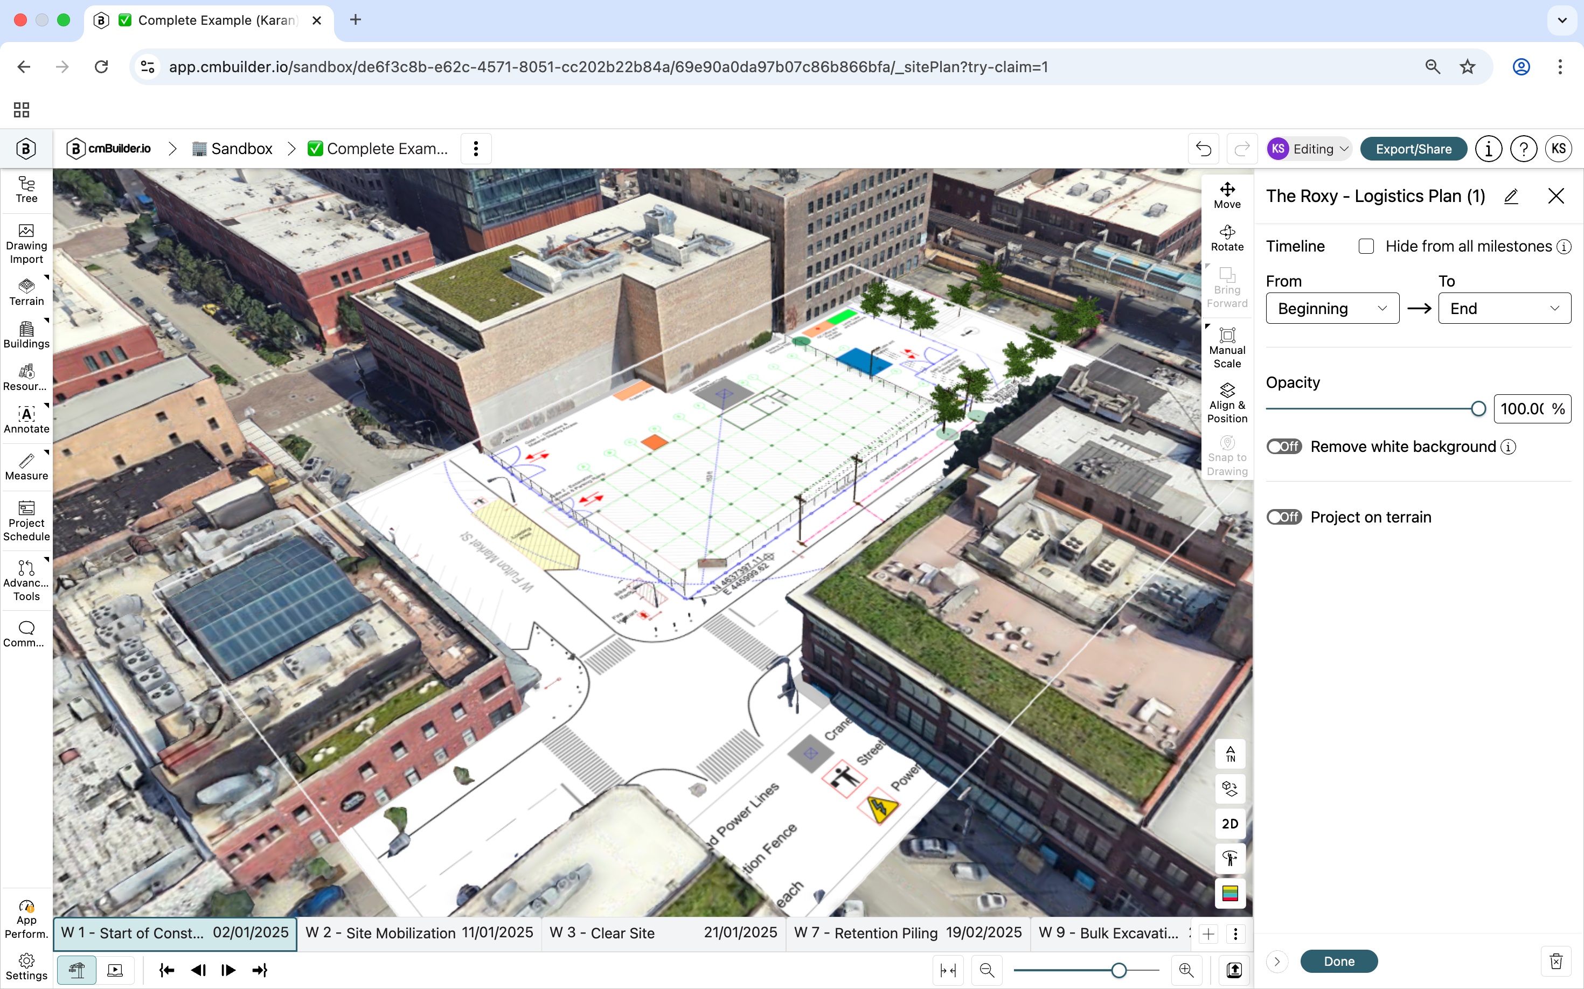
Task: Collapse the right properties panel
Action: coord(1276,961)
